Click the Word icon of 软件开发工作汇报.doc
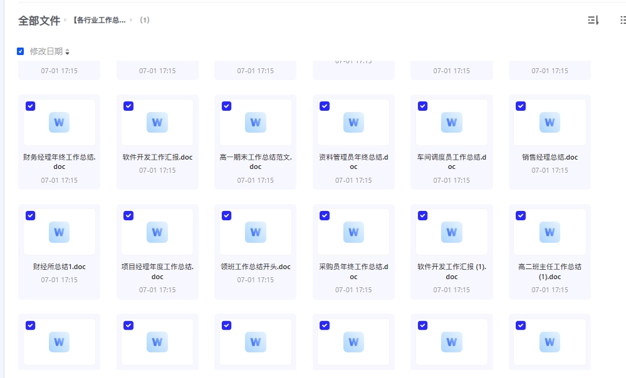Viewport: 626px width, 378px height. coord(157,123)
